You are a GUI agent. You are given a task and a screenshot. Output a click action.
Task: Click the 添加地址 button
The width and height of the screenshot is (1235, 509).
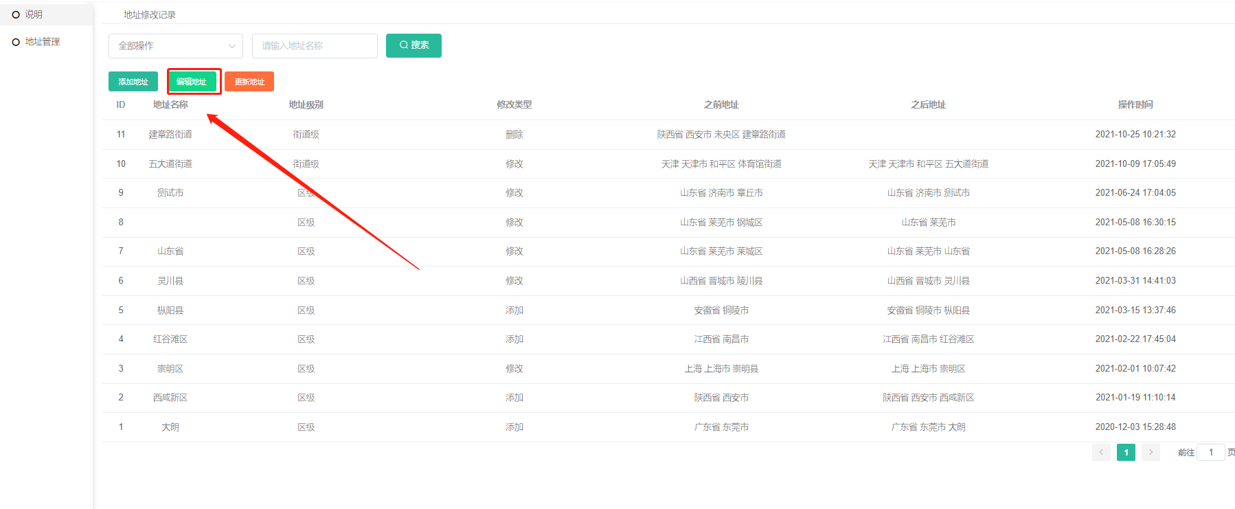pyautogui.click(x=133, y=81)
